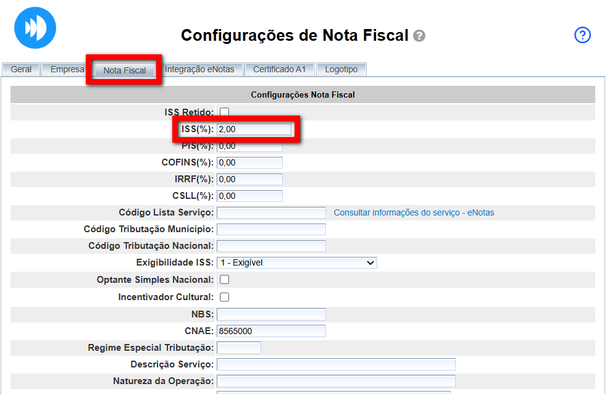Viewport: 607px width, 394px height.
Task: Click the COFINS(%) field
Action: [x=249, y=162]
